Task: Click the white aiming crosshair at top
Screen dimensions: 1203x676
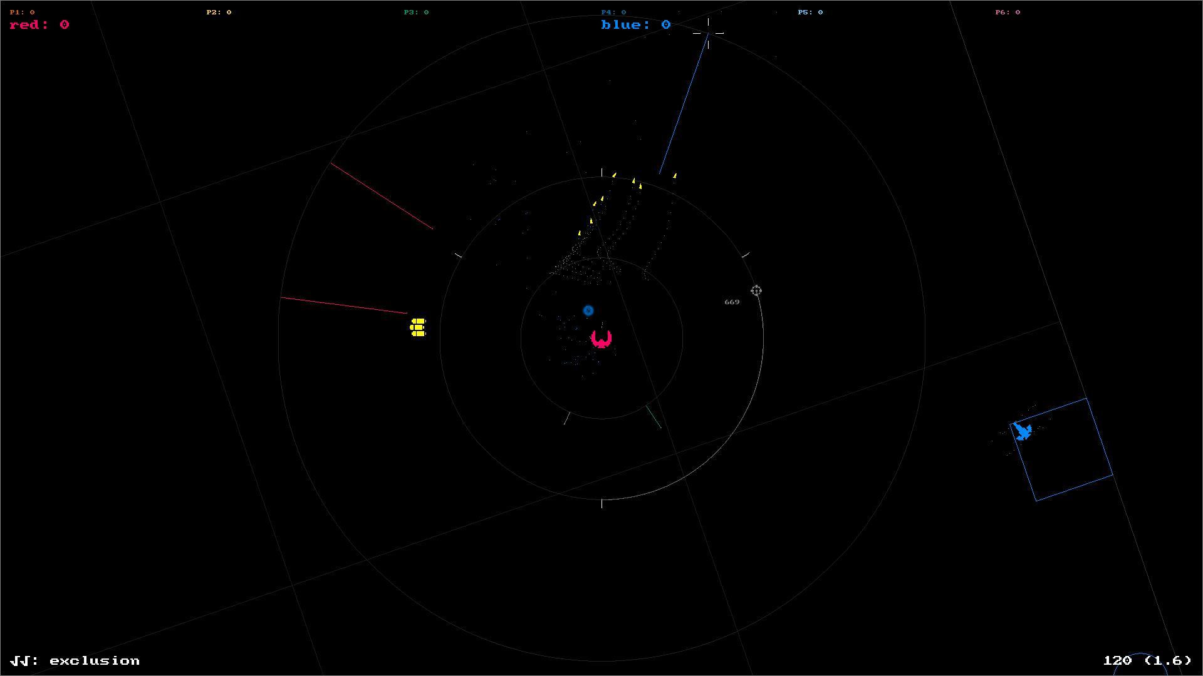Action: 708,33
